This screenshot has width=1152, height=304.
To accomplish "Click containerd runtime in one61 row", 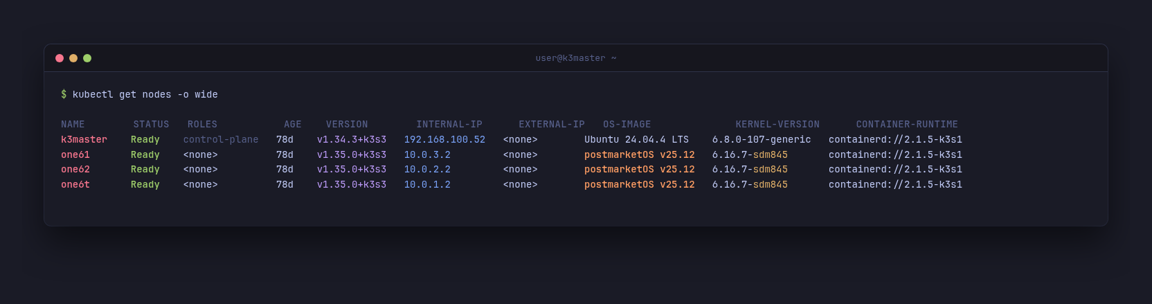I will 895,155.
